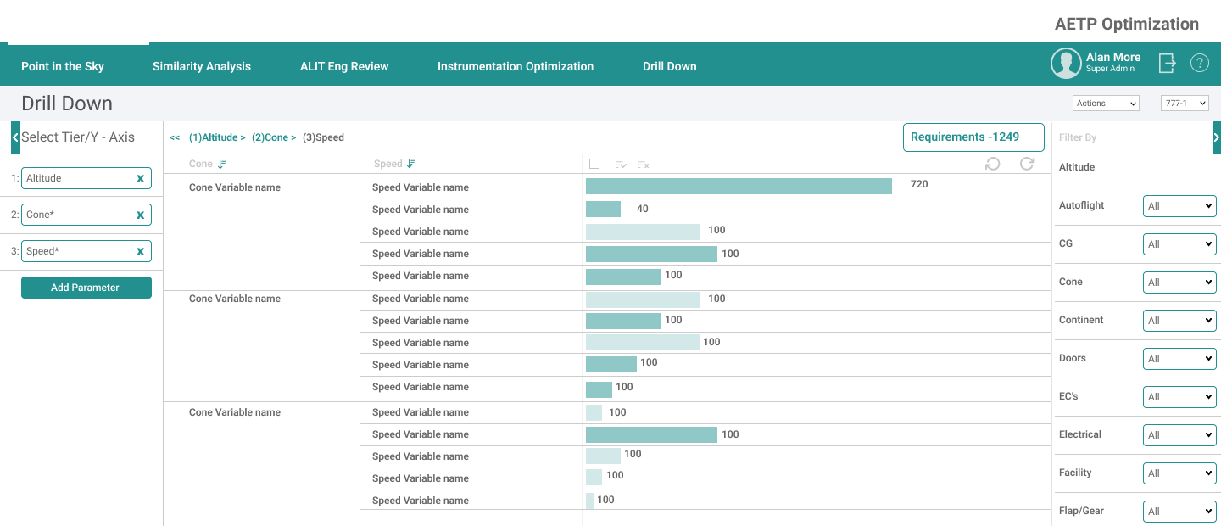Remove the Speed* parameter with its X
The height and width of the screenshot is (526, 1221).
[140, 252]
